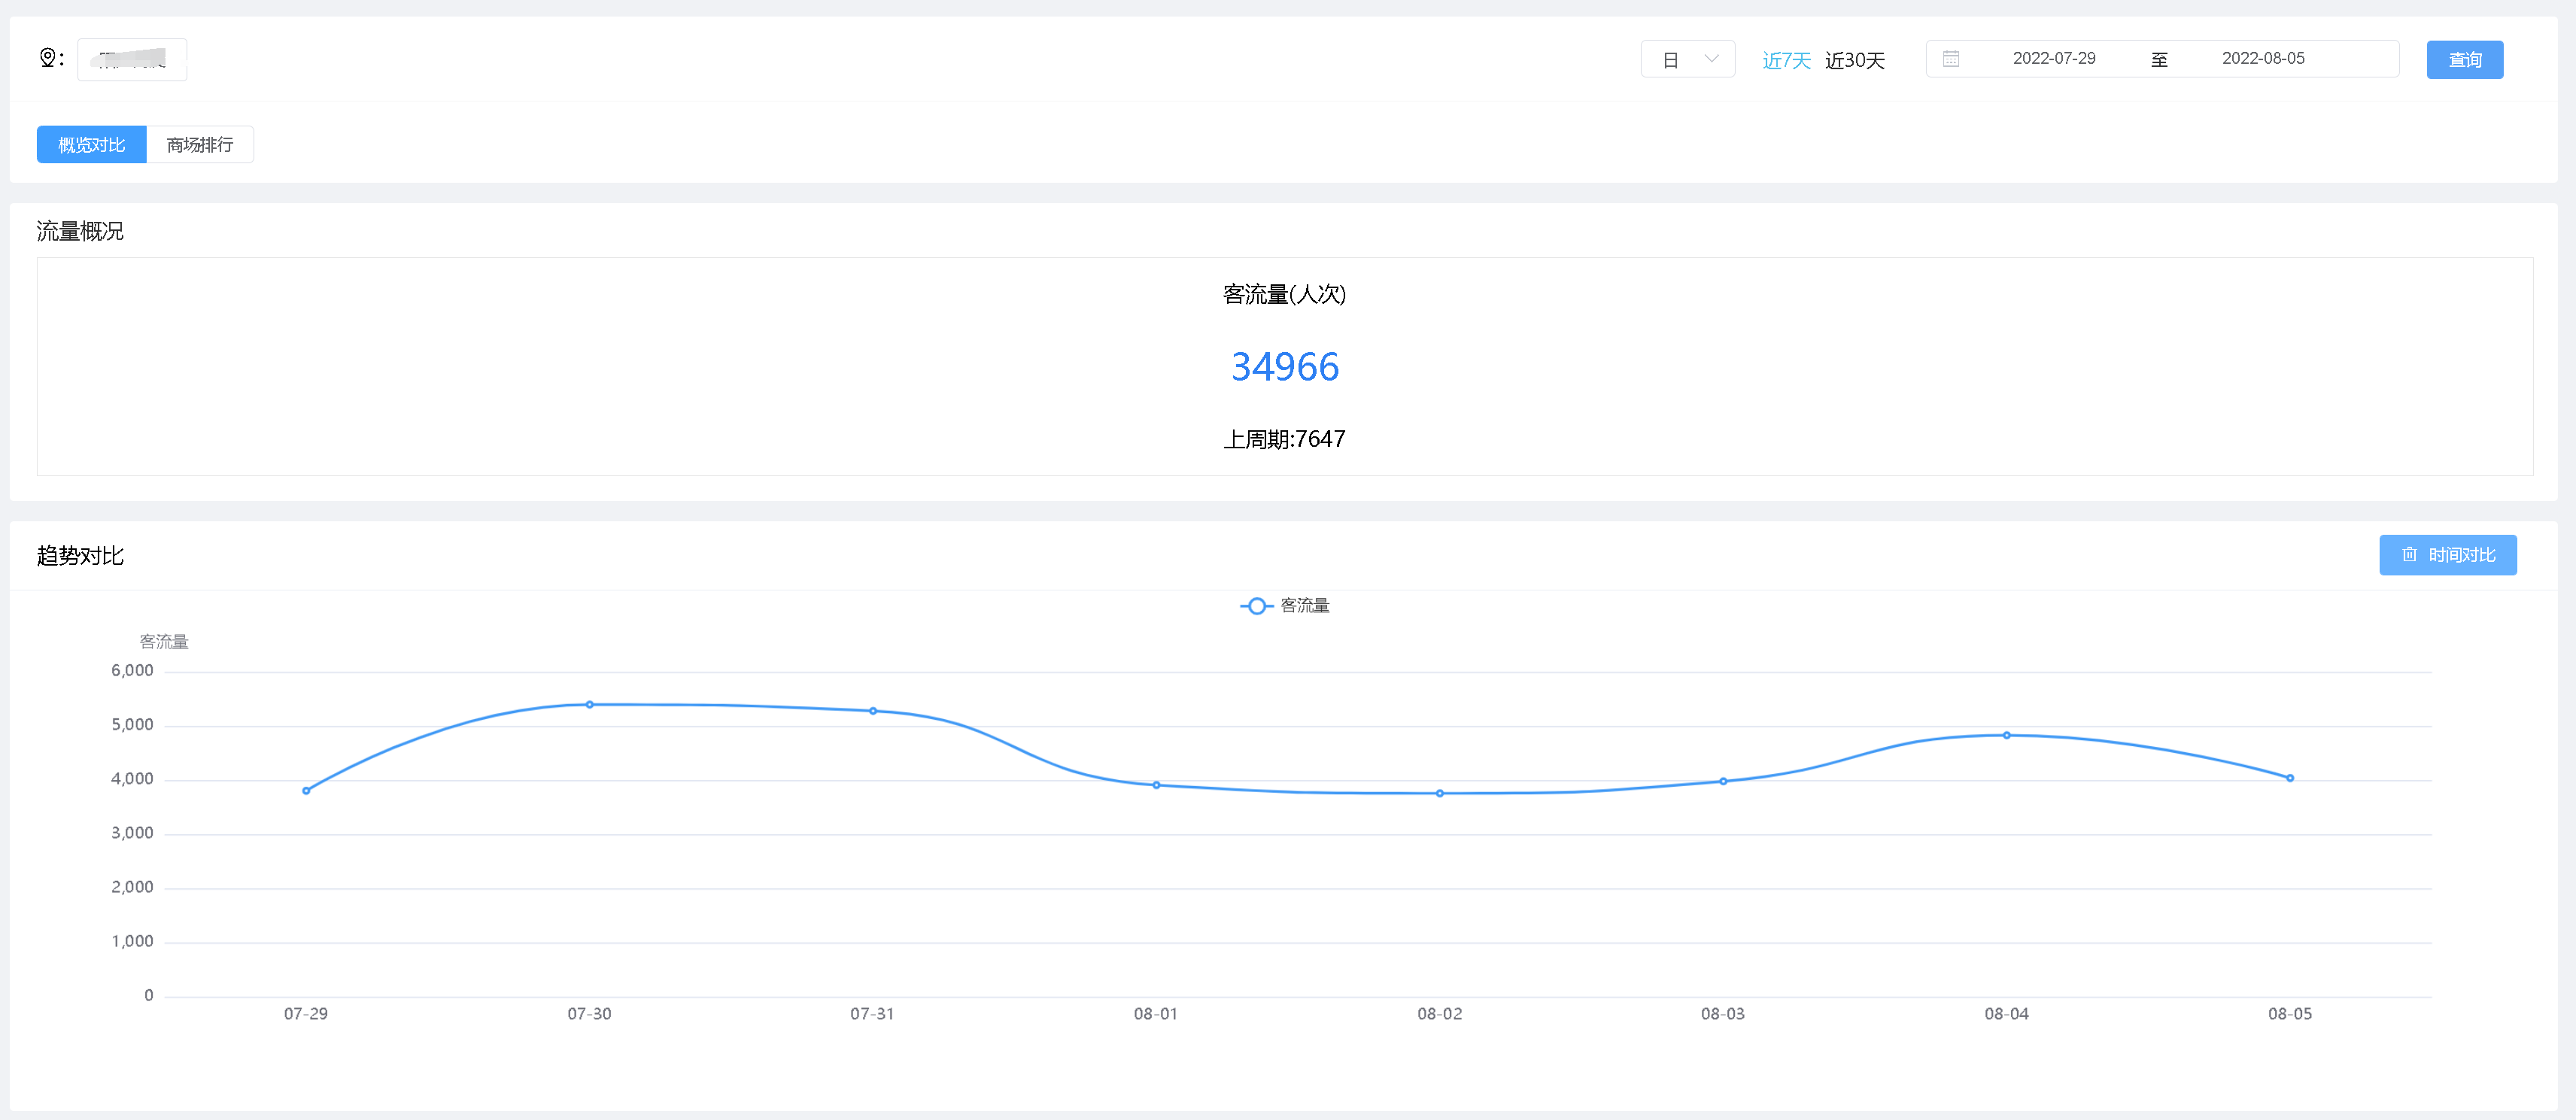The image size is (2576, 1120).
Task: Click the 08-02 data point on chart
Action: coord(1439,794)
